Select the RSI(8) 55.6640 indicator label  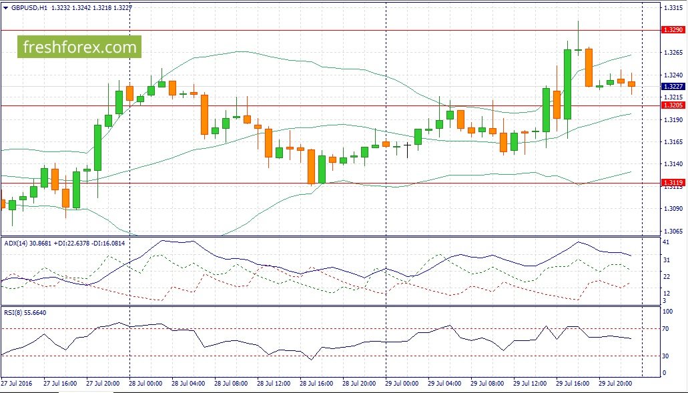(x=25, y=313)
